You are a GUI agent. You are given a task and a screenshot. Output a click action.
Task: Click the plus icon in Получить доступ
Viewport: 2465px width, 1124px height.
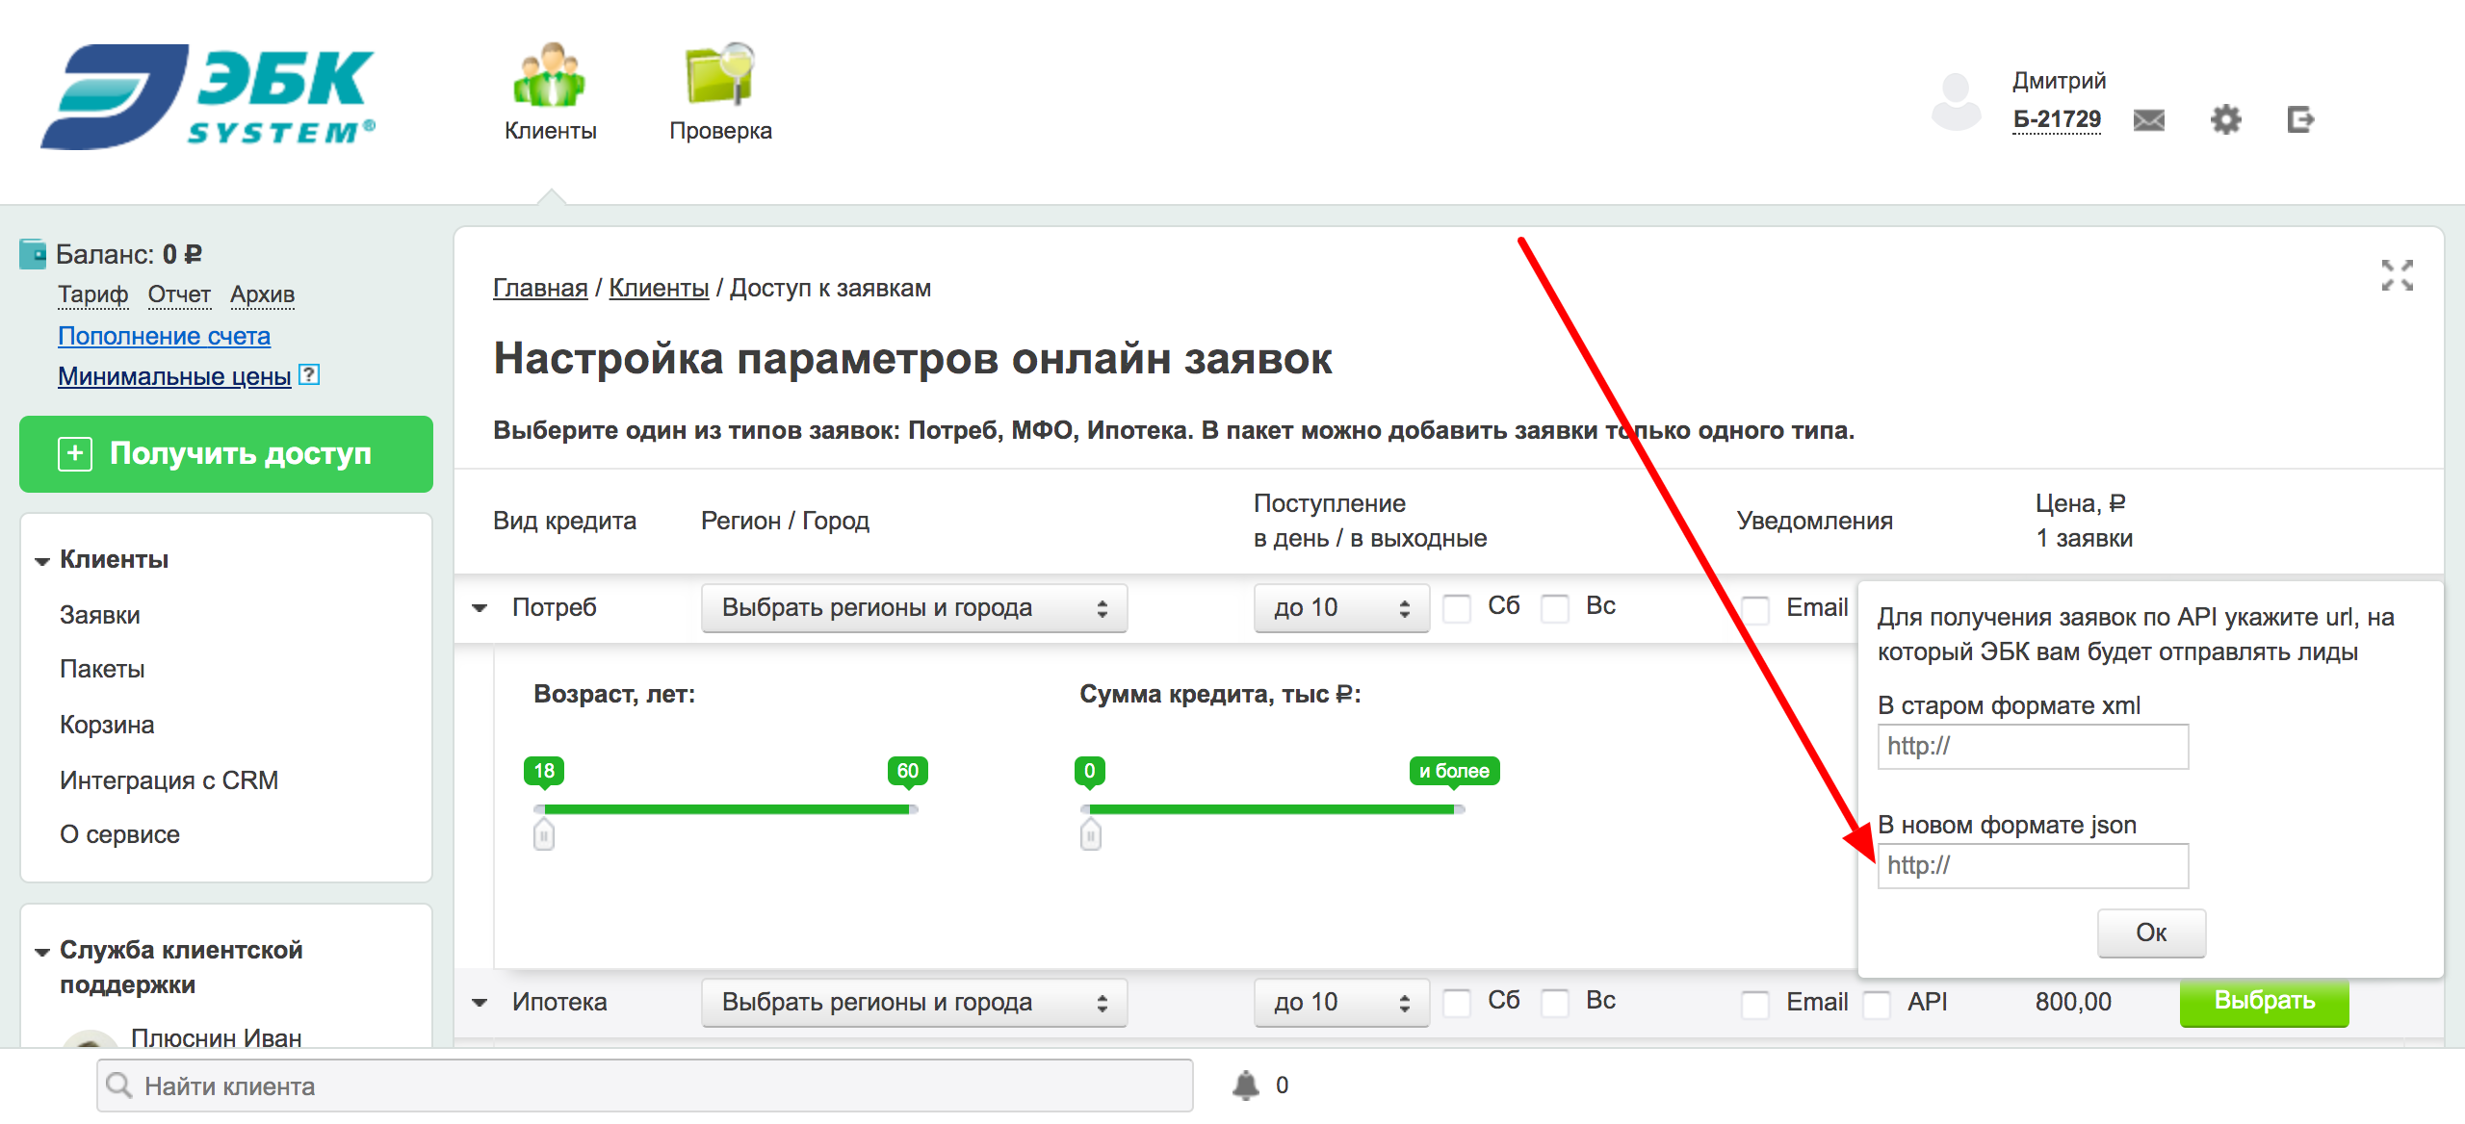[75, 453]
